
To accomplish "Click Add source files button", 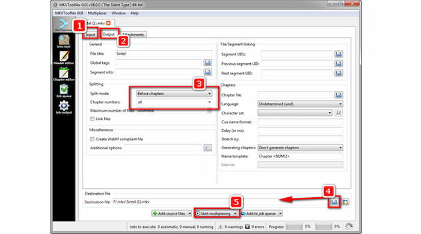I will point(170,214).
